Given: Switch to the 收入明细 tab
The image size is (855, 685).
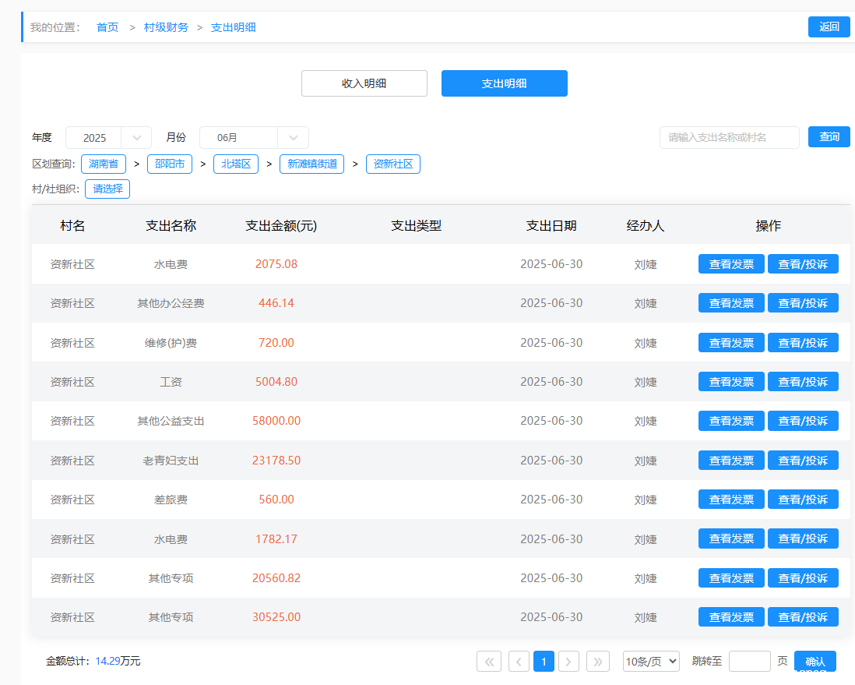Looking at the screenshot, I should [364, 83].
